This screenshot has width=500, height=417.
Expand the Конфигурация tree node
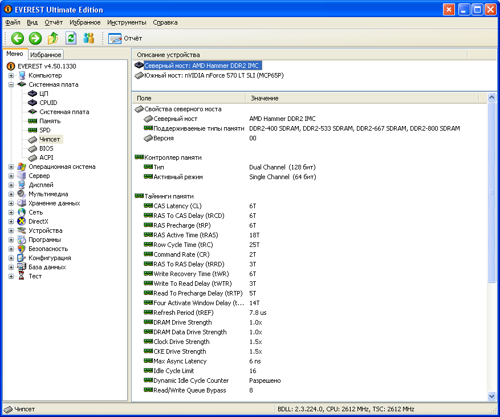point(11,258)
